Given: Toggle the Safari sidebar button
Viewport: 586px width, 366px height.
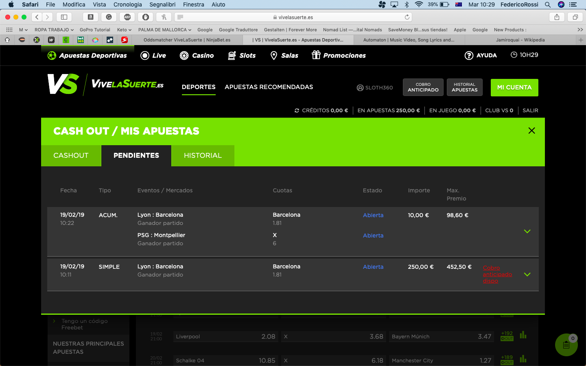Looking at the screenshot, I should (64, 17).
